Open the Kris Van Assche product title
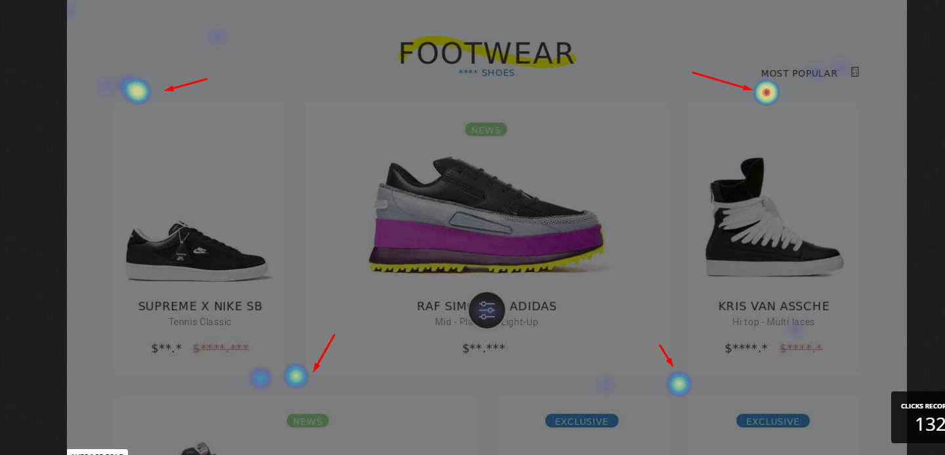This screenshot has width=945, height=455. pyautogui.click(x=774, y=306)
